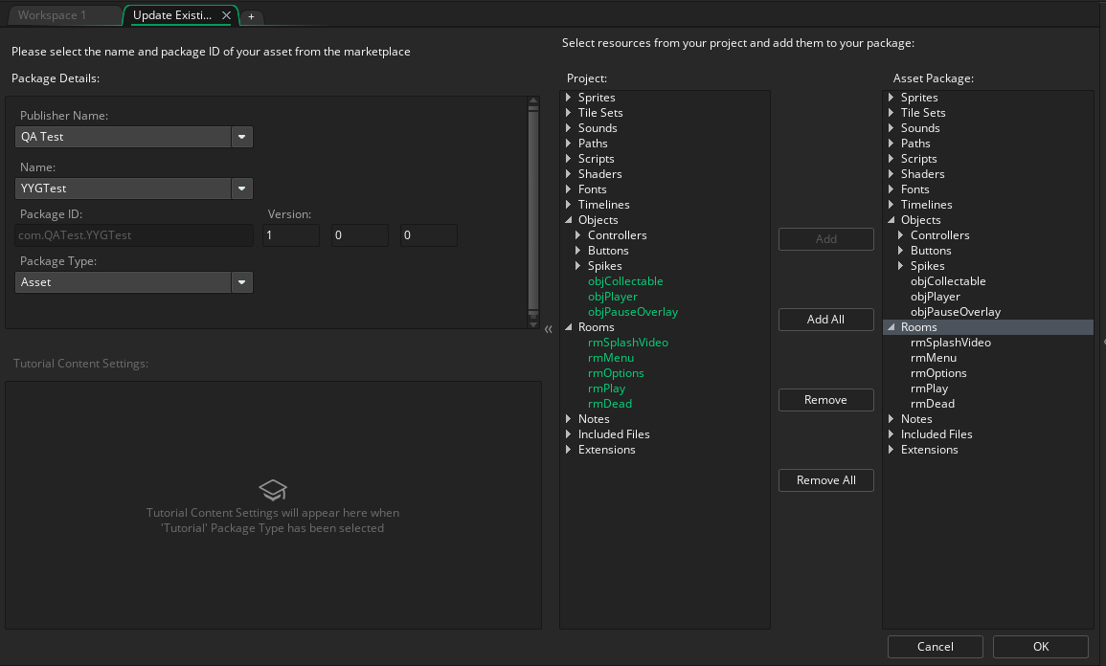Image resolution: width=1106 pixels, height=666 pixels.
Task: Collapse Objects in the Project tree
Action: (569, 220)
